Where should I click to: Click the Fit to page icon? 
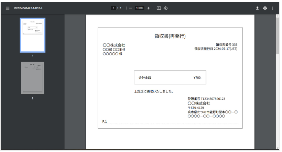(x=159, y=8)
